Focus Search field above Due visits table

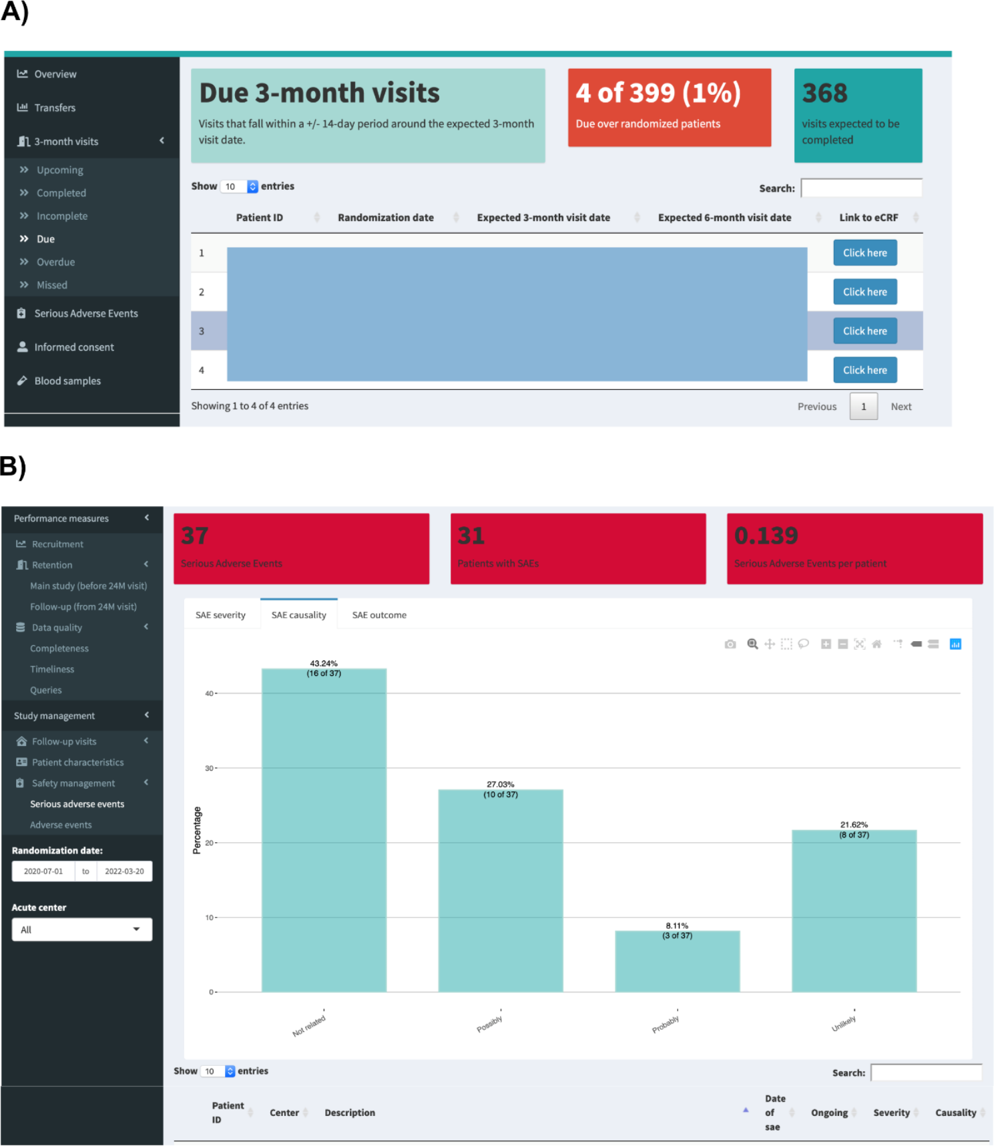point(861,188)
